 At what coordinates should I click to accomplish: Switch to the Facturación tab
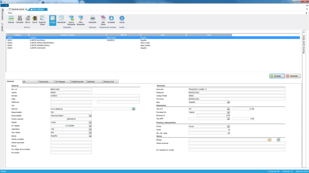[43, 81]
